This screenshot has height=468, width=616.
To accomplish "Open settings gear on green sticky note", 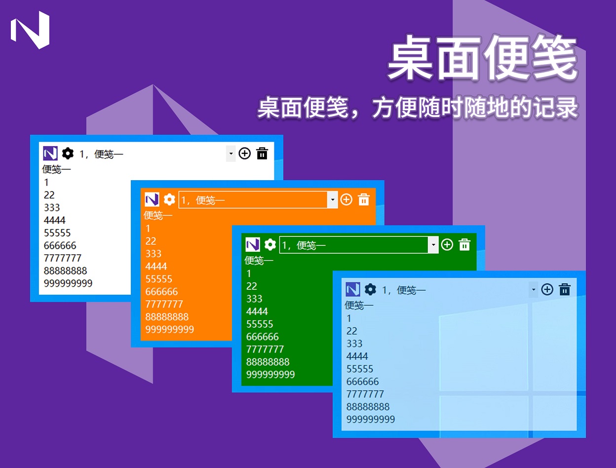I will click(270, 244).
